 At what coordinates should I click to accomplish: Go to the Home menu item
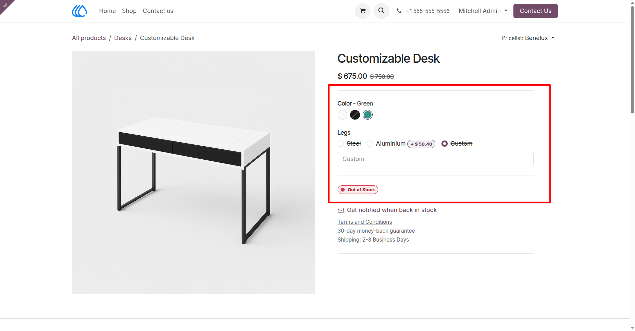[x=108, y=11]
